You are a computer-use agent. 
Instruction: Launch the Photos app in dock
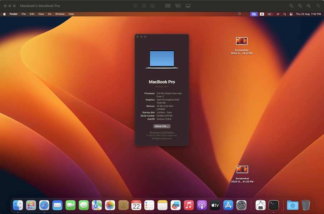pyautogui.click(x=110, y=205)
